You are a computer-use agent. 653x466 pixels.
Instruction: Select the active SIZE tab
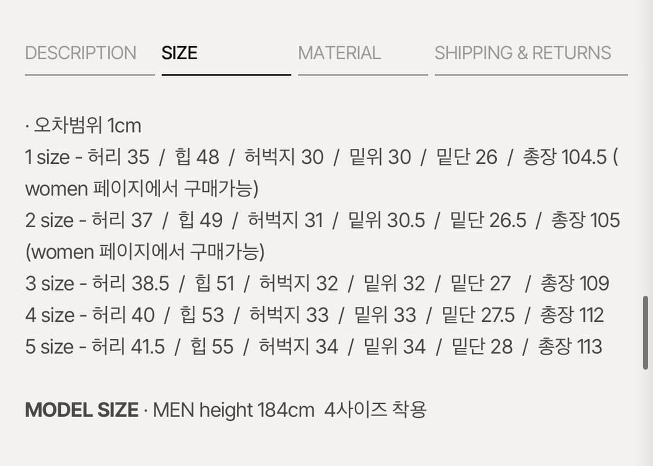180,53
